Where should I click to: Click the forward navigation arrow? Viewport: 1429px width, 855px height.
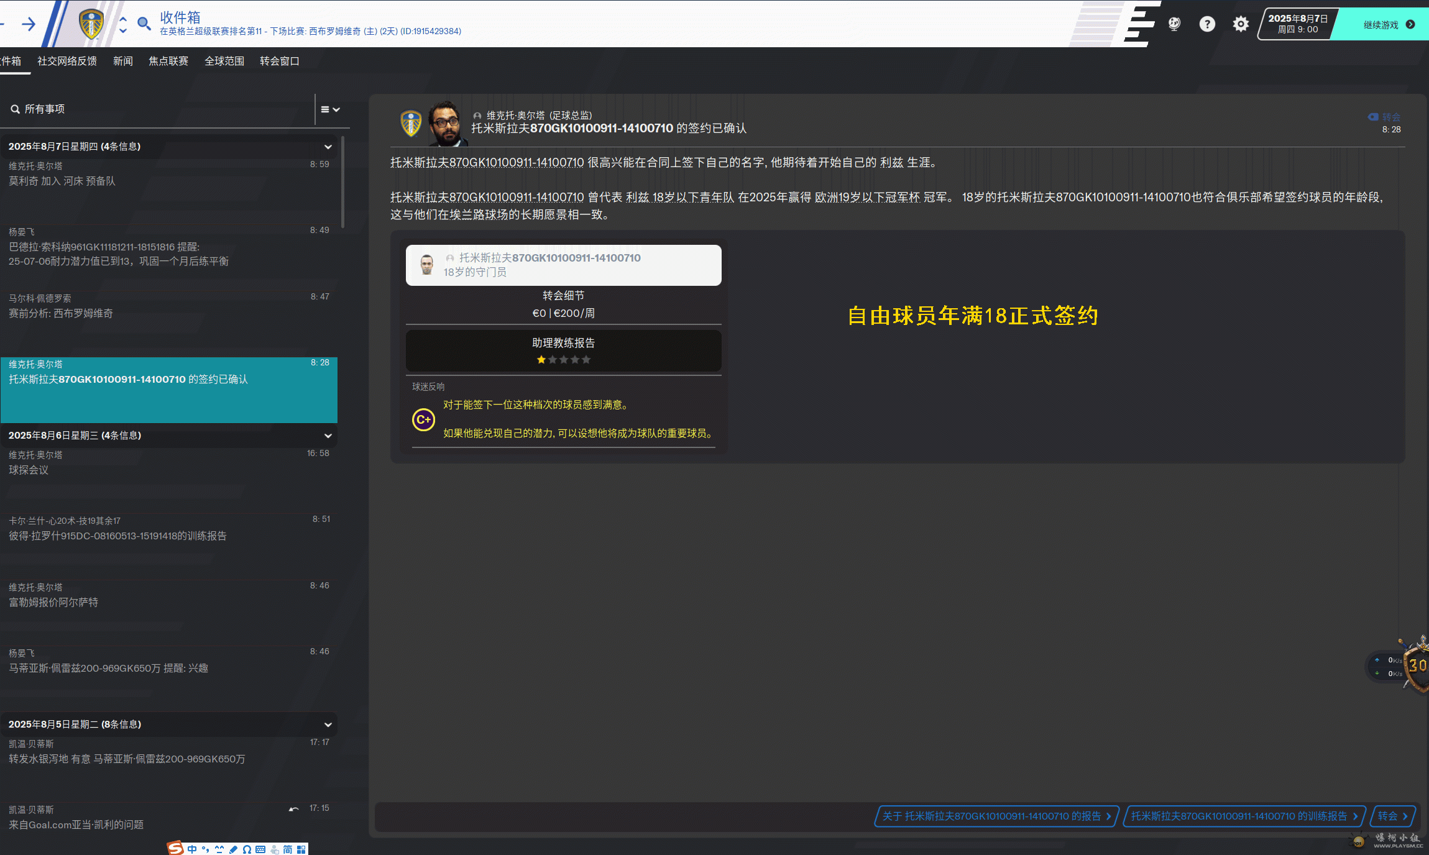(x=29, y=24)
